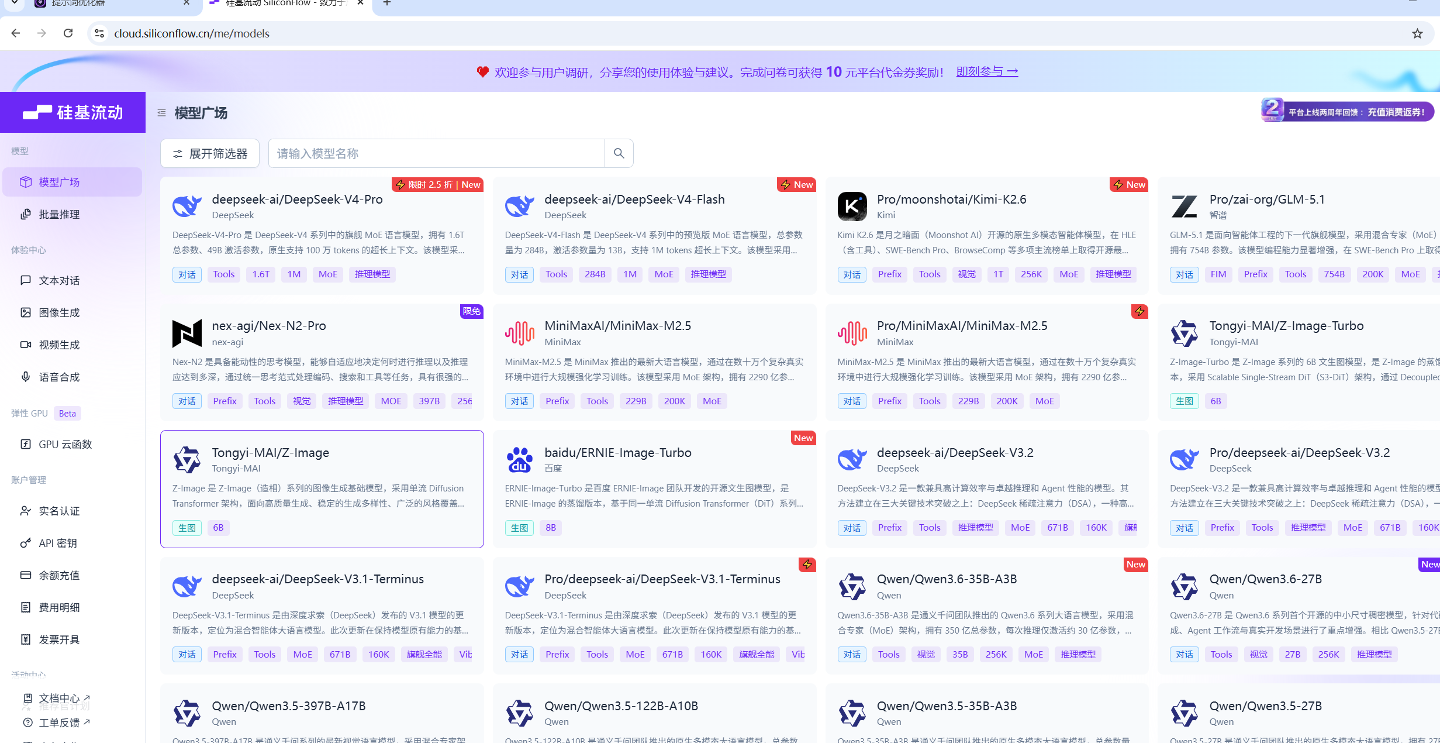This screenshot has height=743, width=1440.
Task: Click the search magnifier button
Action: pyautogui.click(x=619, y=153)
